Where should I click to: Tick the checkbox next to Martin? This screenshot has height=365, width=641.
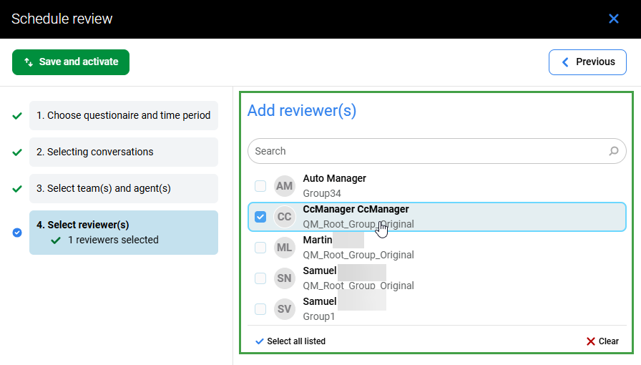coord(260,248)
